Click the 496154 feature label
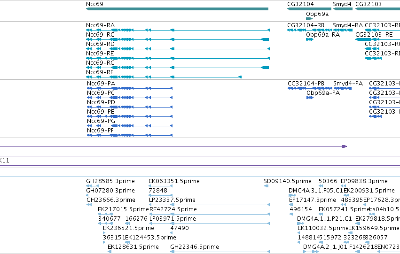Screen dimensions: 400x254 (x=301, y=209)
